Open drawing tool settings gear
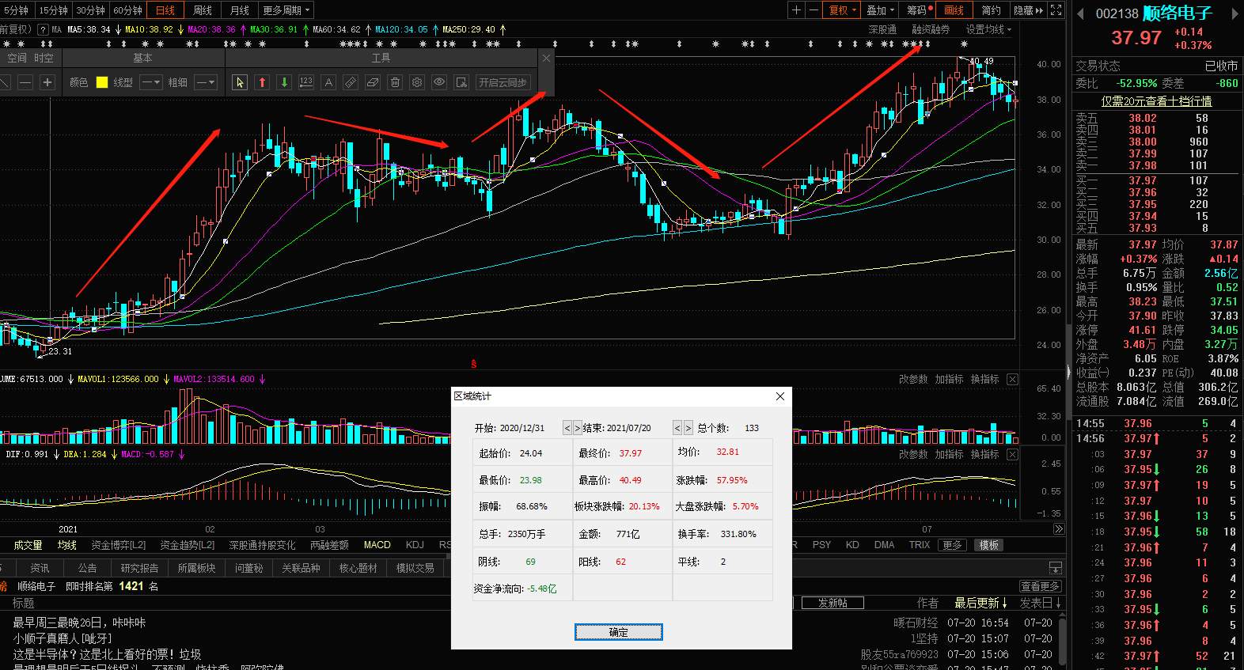The image size is (1244, 670). click(x=417, y=82)
